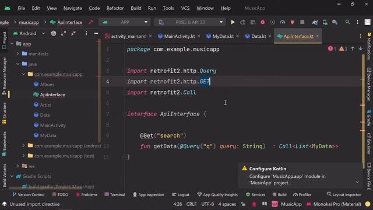Click the warning count indicator
Viewport: 373px width, 210px height.
343,49
